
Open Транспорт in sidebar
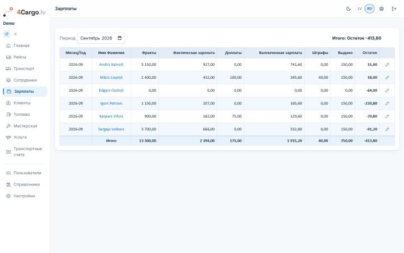25,69
